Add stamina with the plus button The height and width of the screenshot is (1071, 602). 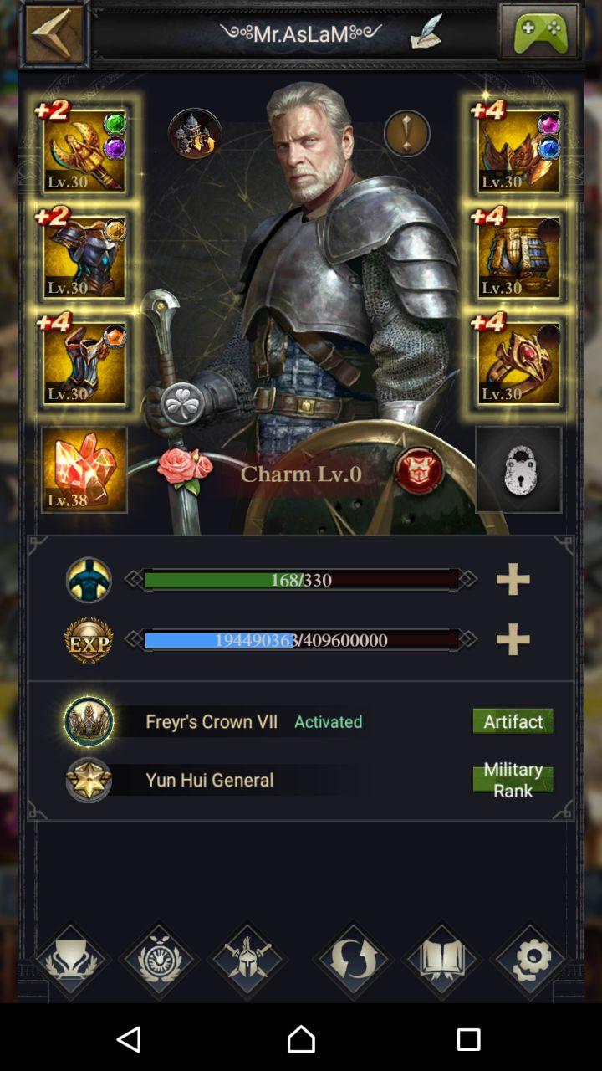point(513,579)
